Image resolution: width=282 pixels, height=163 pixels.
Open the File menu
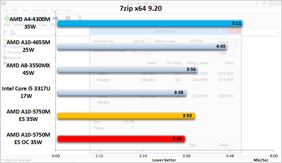pos(6,10)
